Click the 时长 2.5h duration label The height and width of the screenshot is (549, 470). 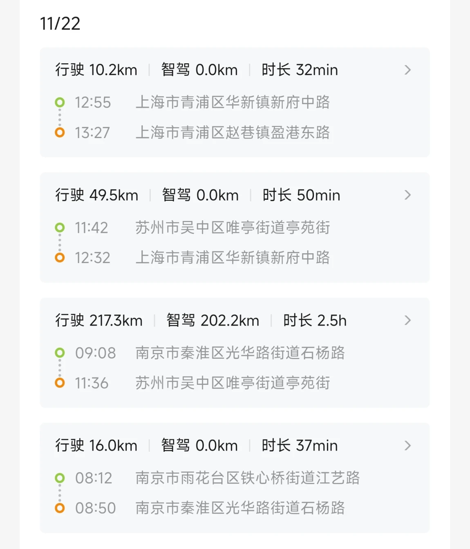[x=315, y=321]
